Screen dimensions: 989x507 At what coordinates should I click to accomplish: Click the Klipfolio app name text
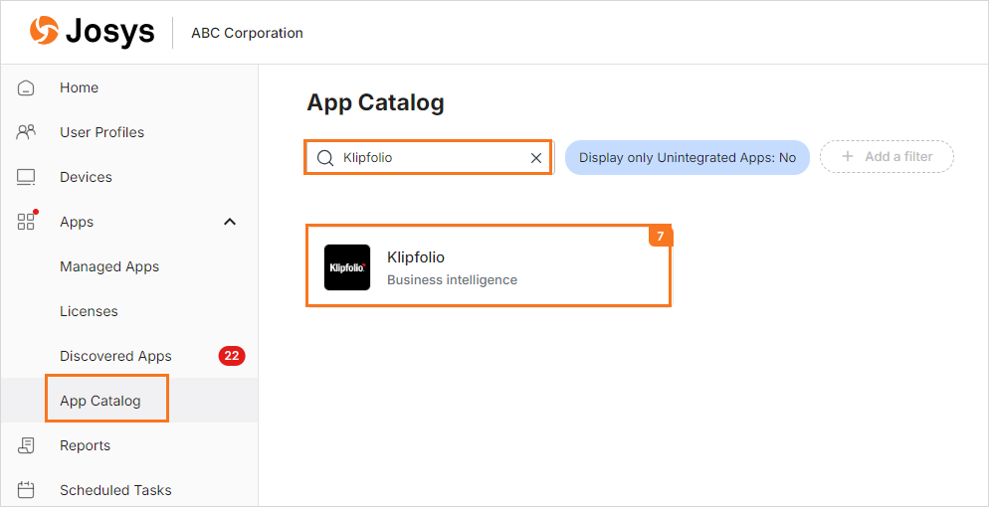(416, 256)
